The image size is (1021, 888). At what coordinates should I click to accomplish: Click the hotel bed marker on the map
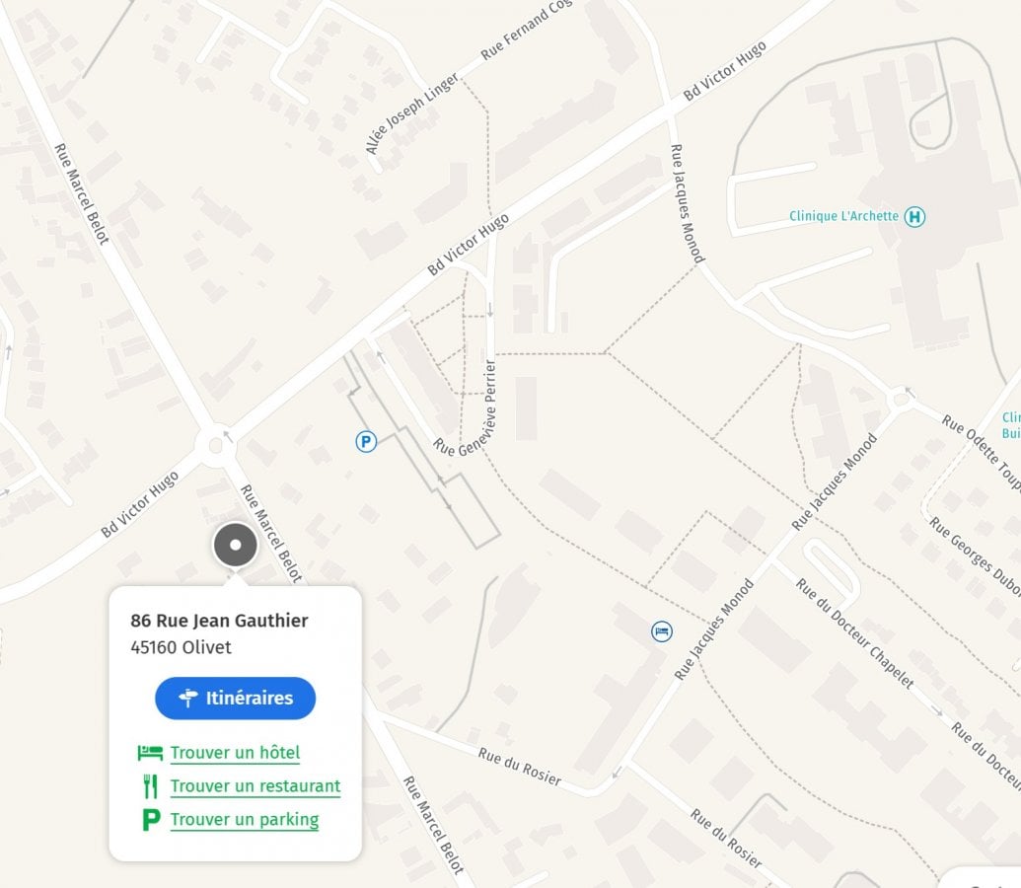pyautogui.click(x=662, y=631)
